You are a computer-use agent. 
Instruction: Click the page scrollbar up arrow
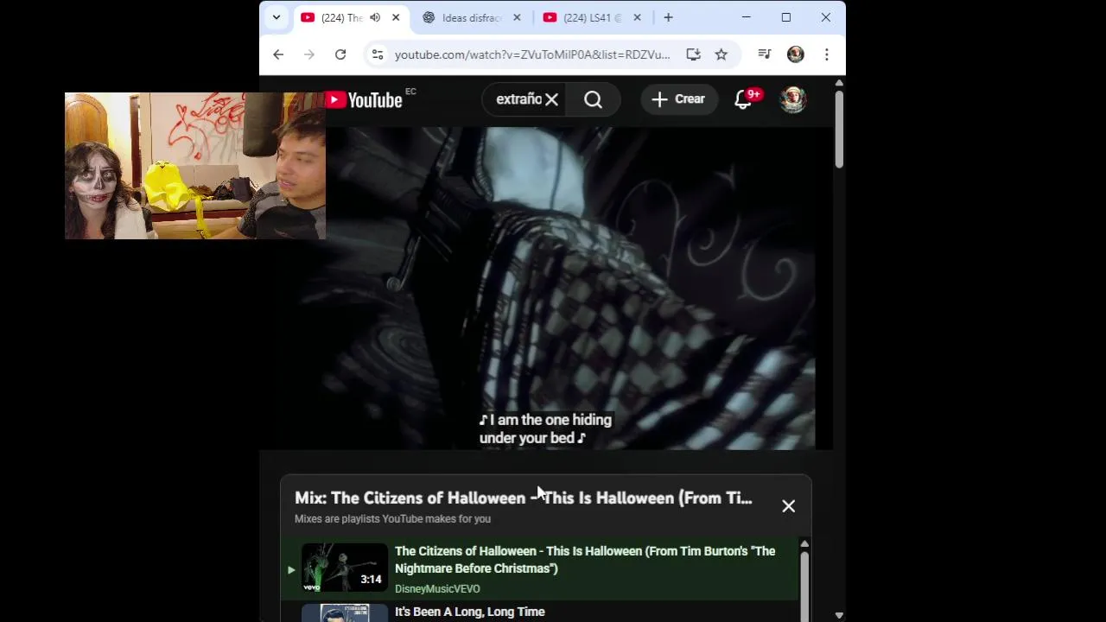tap(839, 83)
